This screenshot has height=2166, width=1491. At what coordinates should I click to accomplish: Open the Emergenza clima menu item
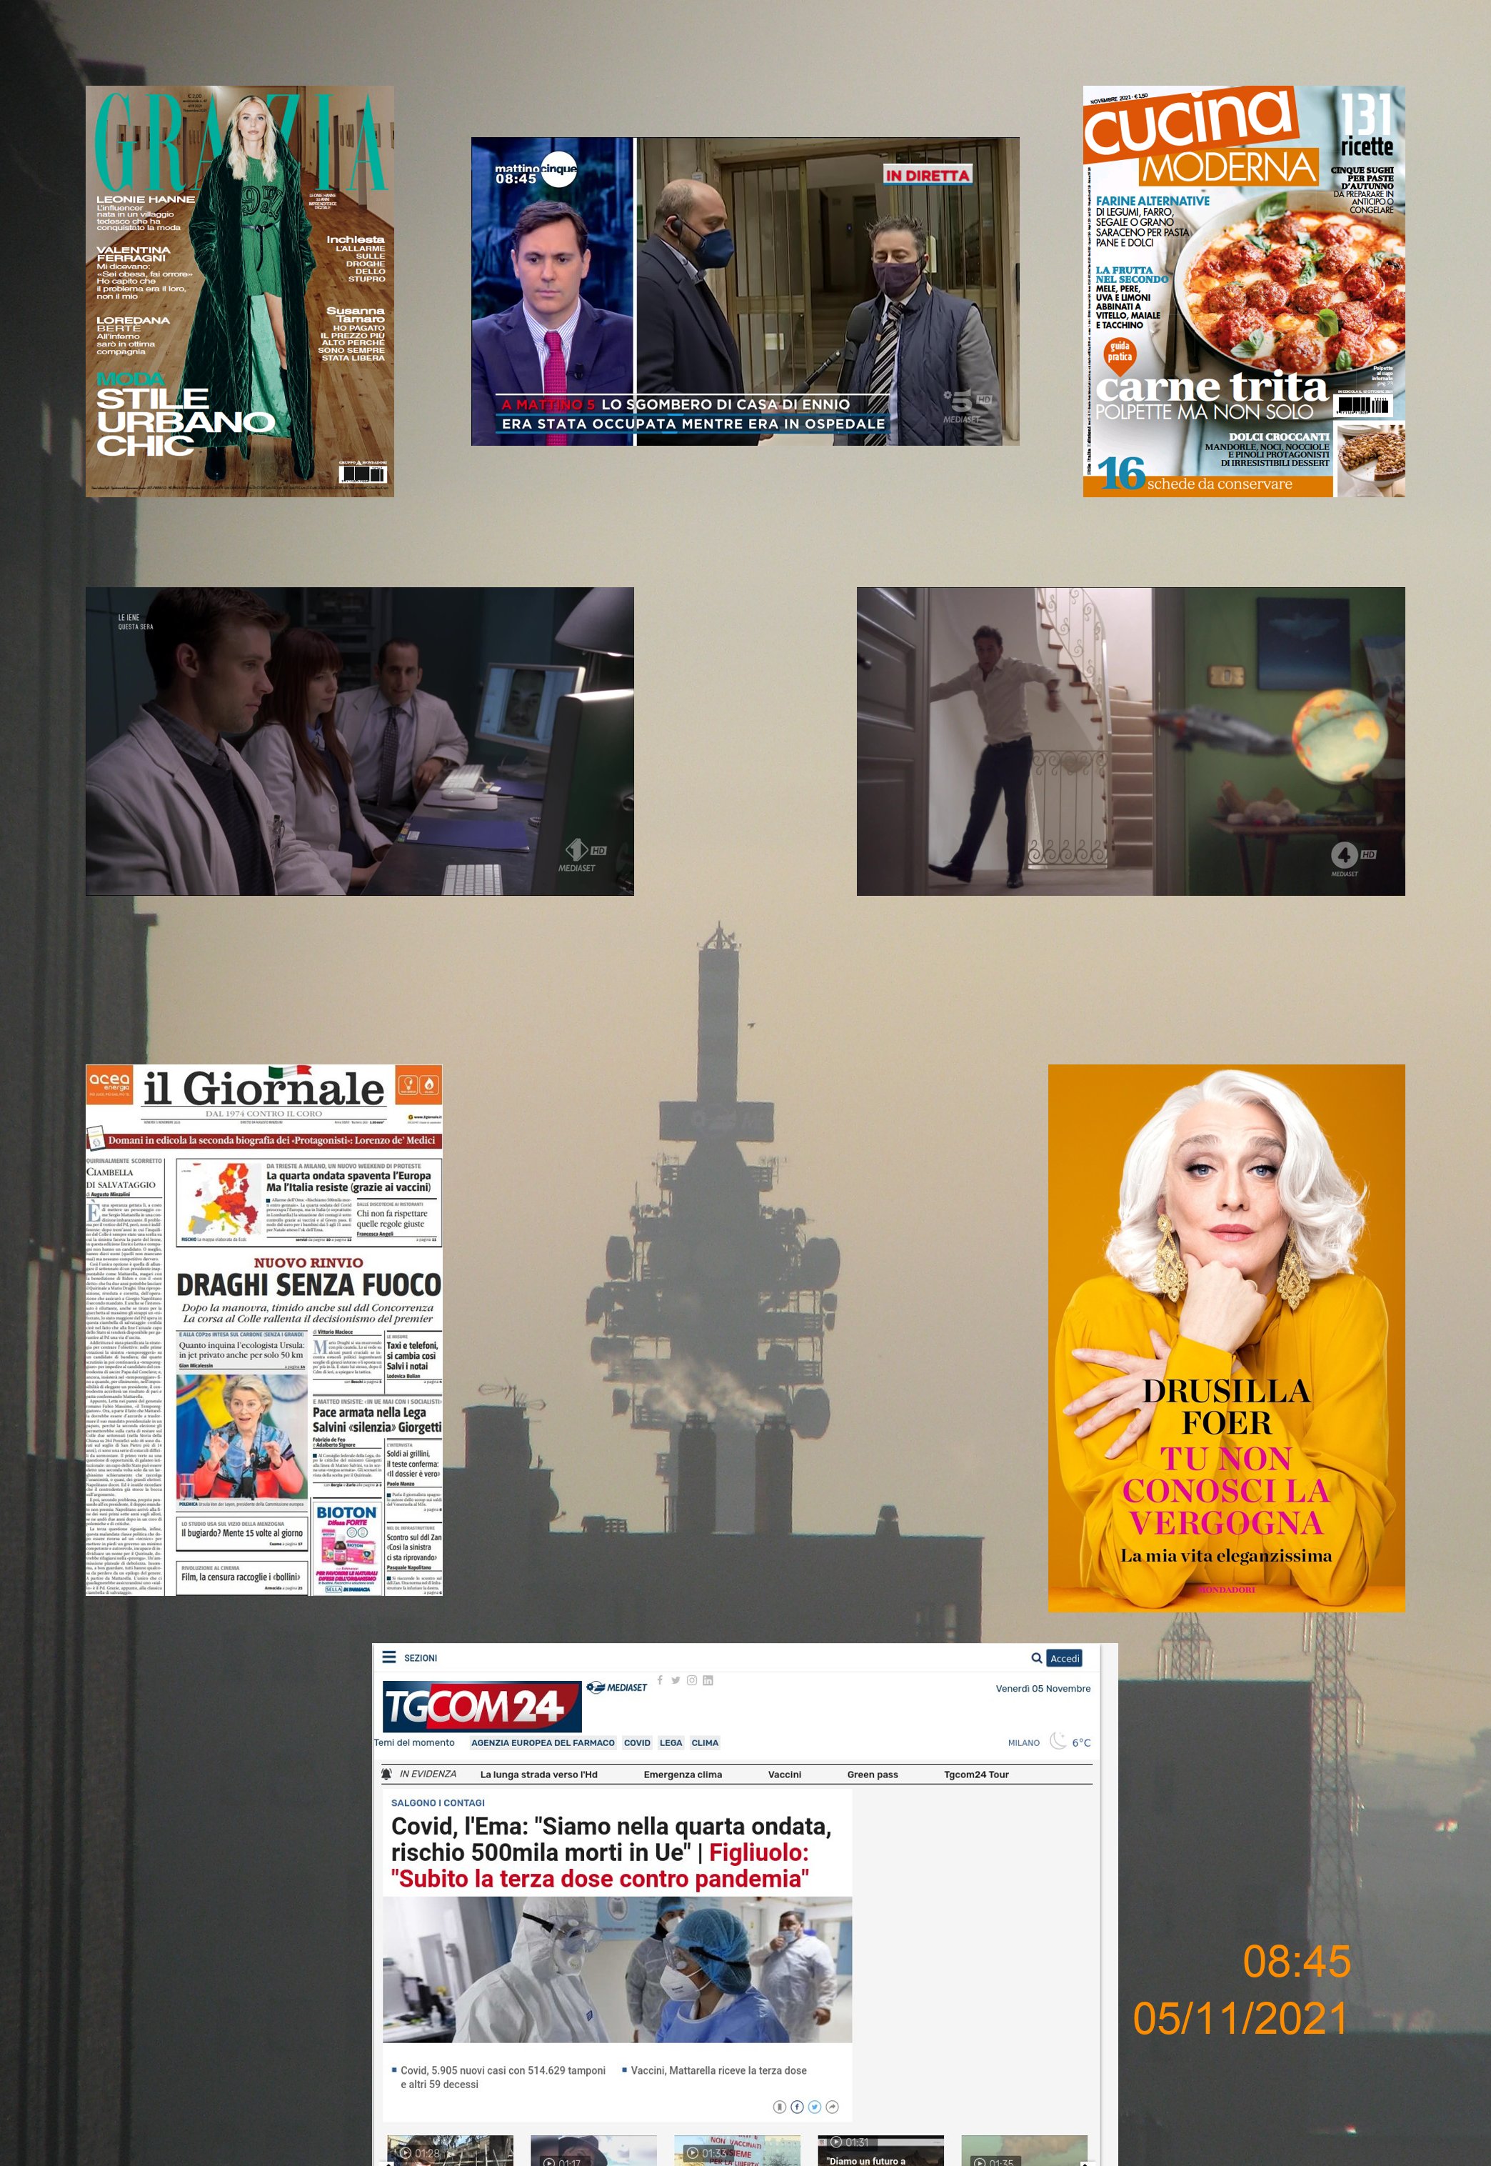pyautogui.click(x=682, y=1774)
